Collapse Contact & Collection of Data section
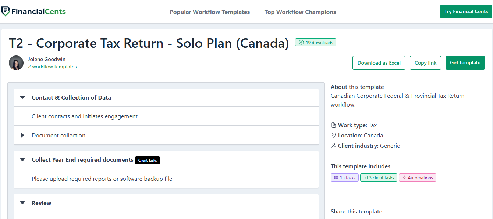Viewport: 493px width, 219px height. [22, 98]
